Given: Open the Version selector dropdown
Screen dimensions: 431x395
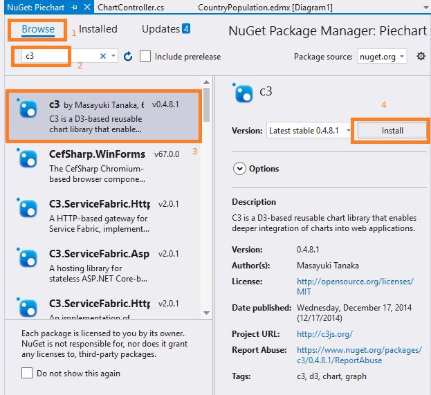Looking at the screenshot, I should point(309,131).
